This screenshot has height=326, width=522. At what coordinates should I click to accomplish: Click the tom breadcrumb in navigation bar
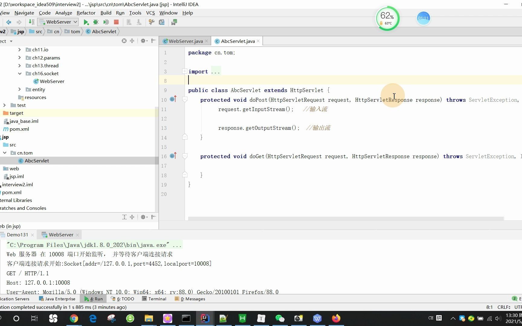(x=72, y=31)
